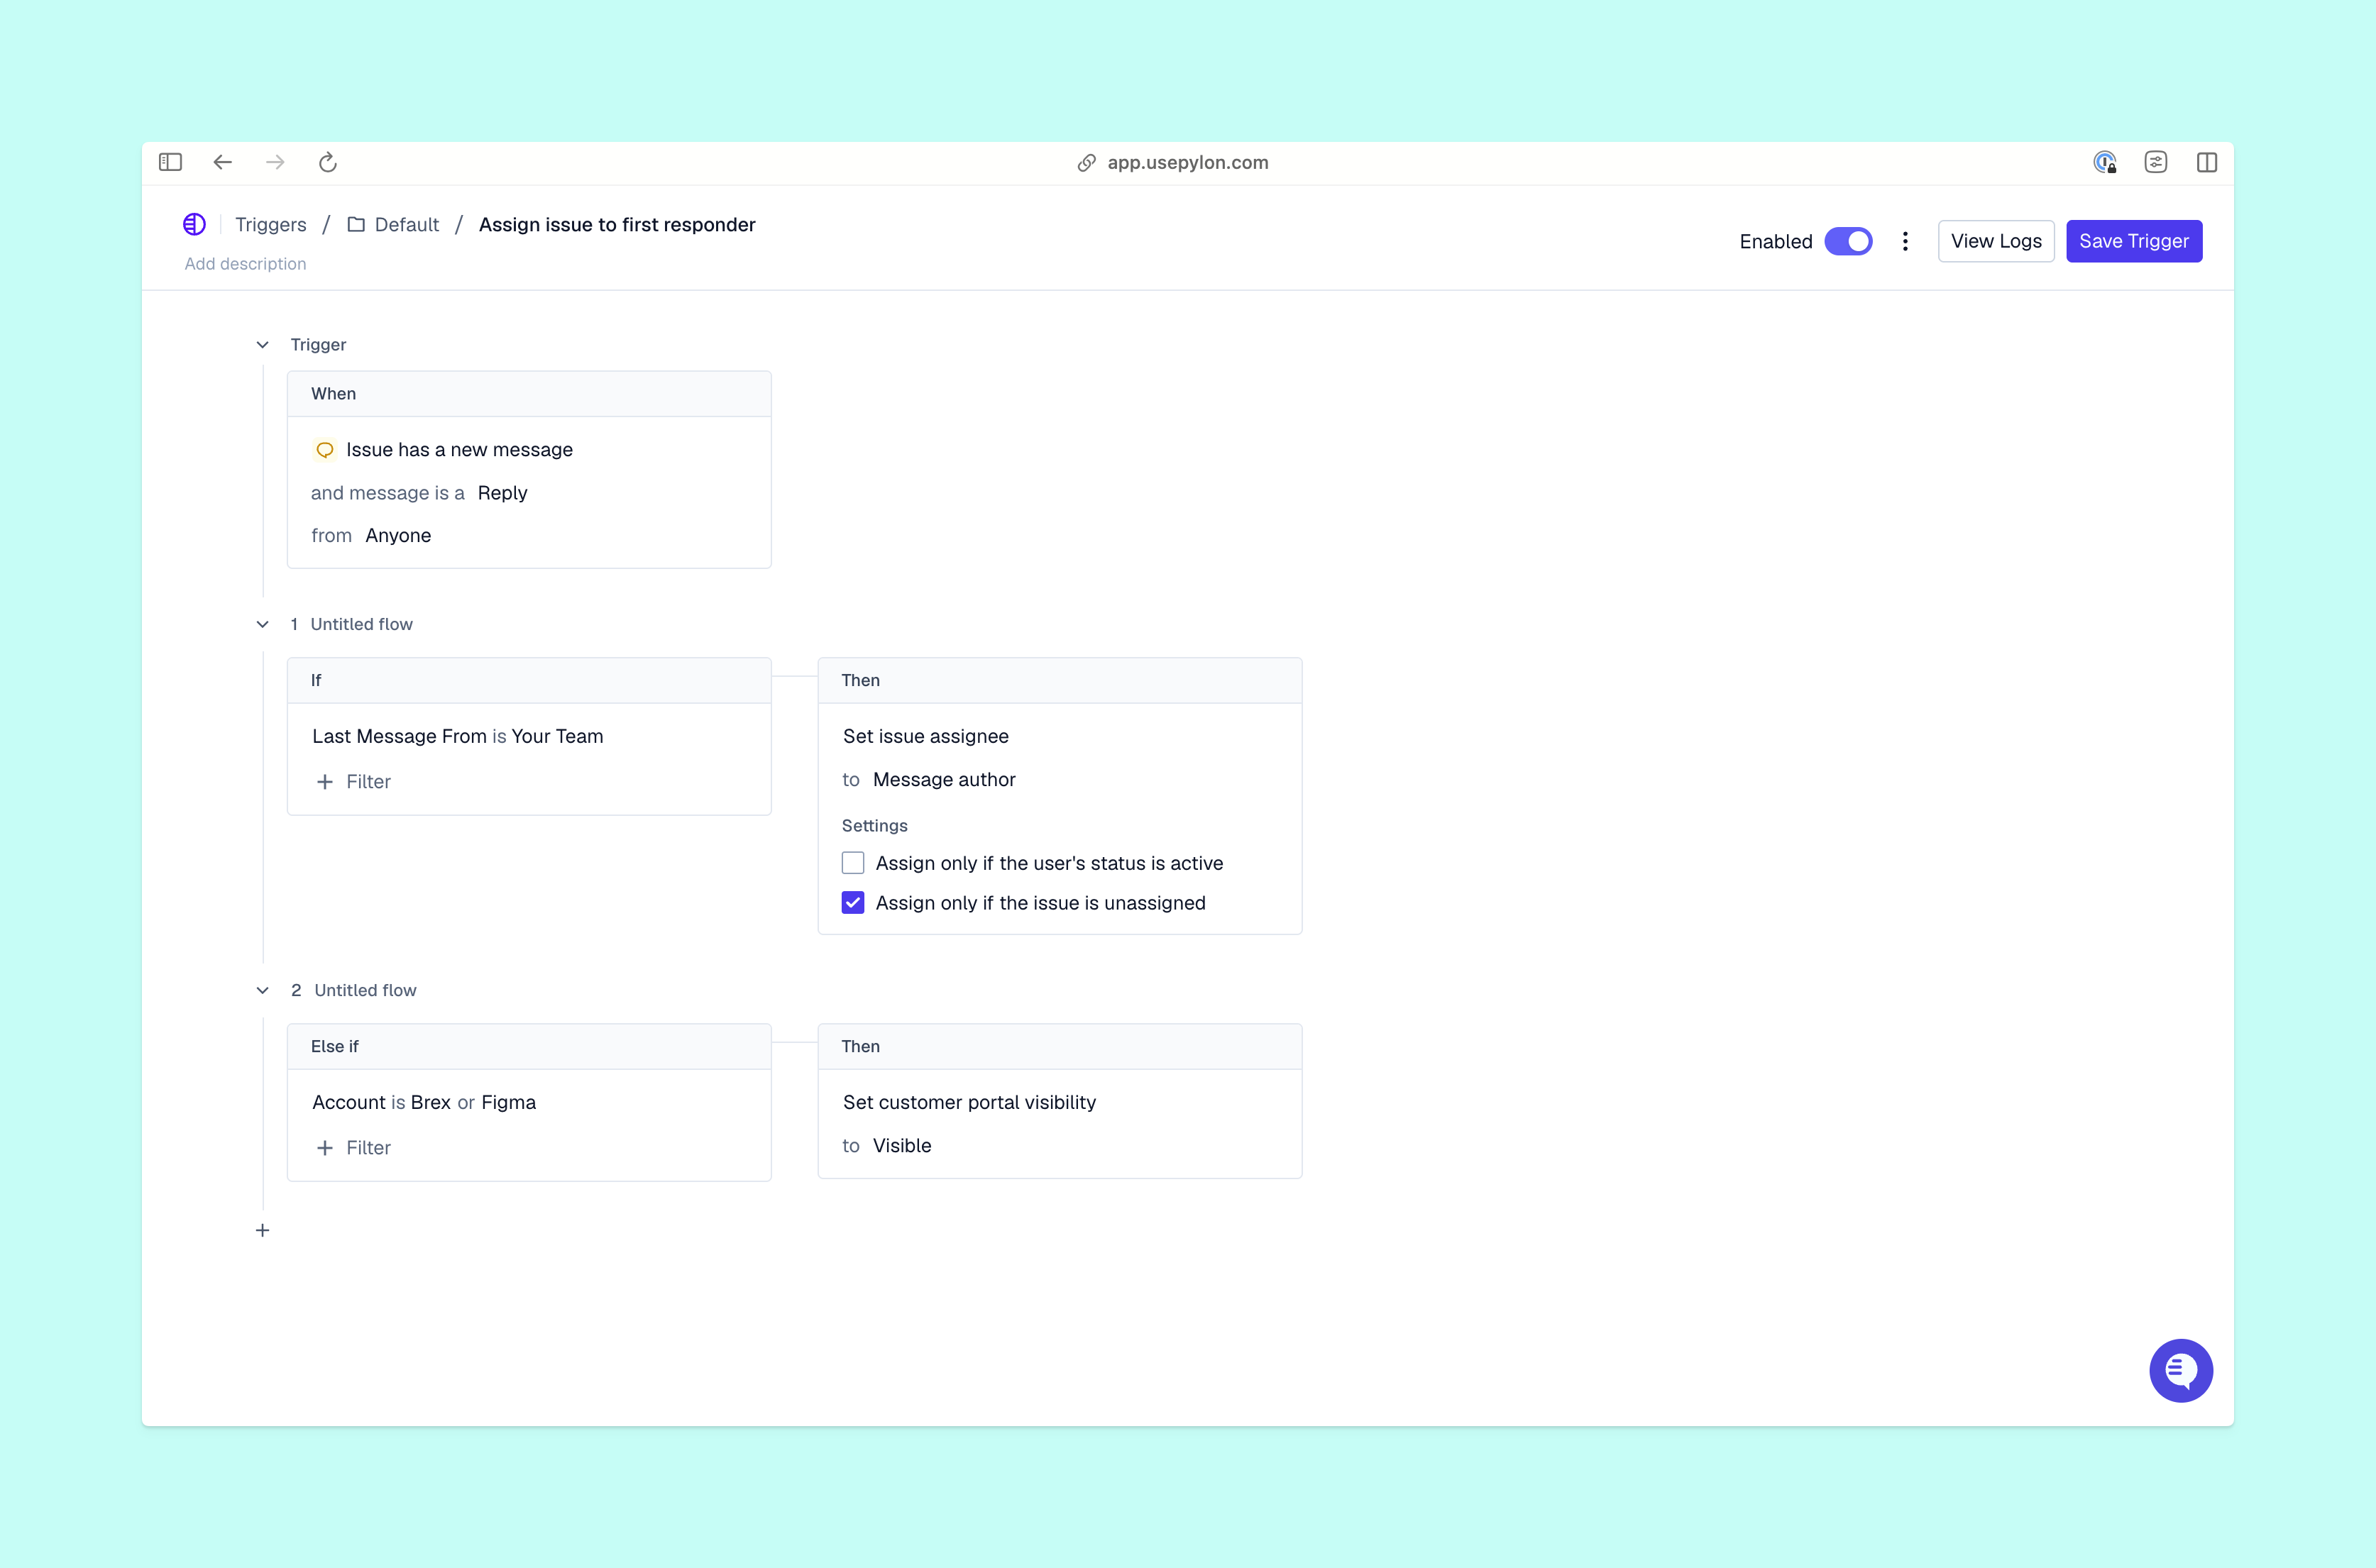Viewport: 2376px width, 1568px height.
Task: Collapse the Trigger section chevron
Action: pos(262,344)
